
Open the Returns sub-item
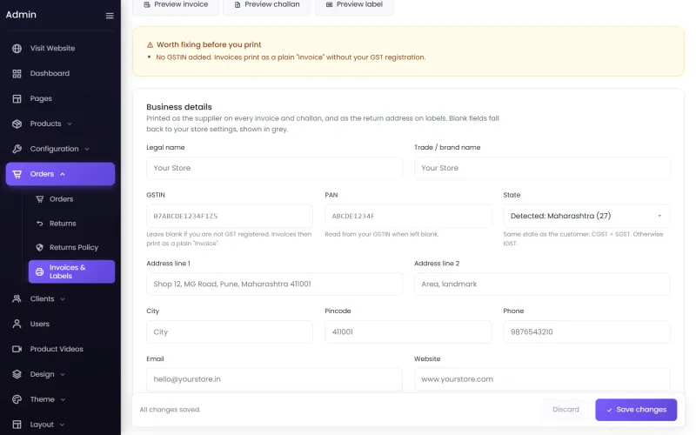click(x=71, y=224)
